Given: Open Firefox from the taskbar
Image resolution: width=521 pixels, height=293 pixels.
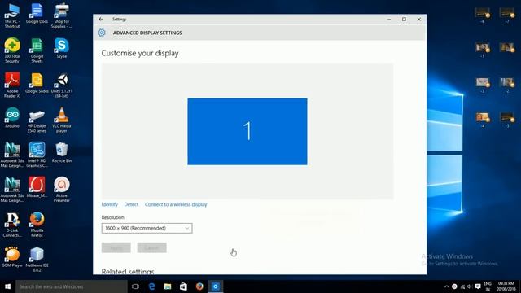Looking at the screenshot, I should pyautogui.click(x=199, y=286).
